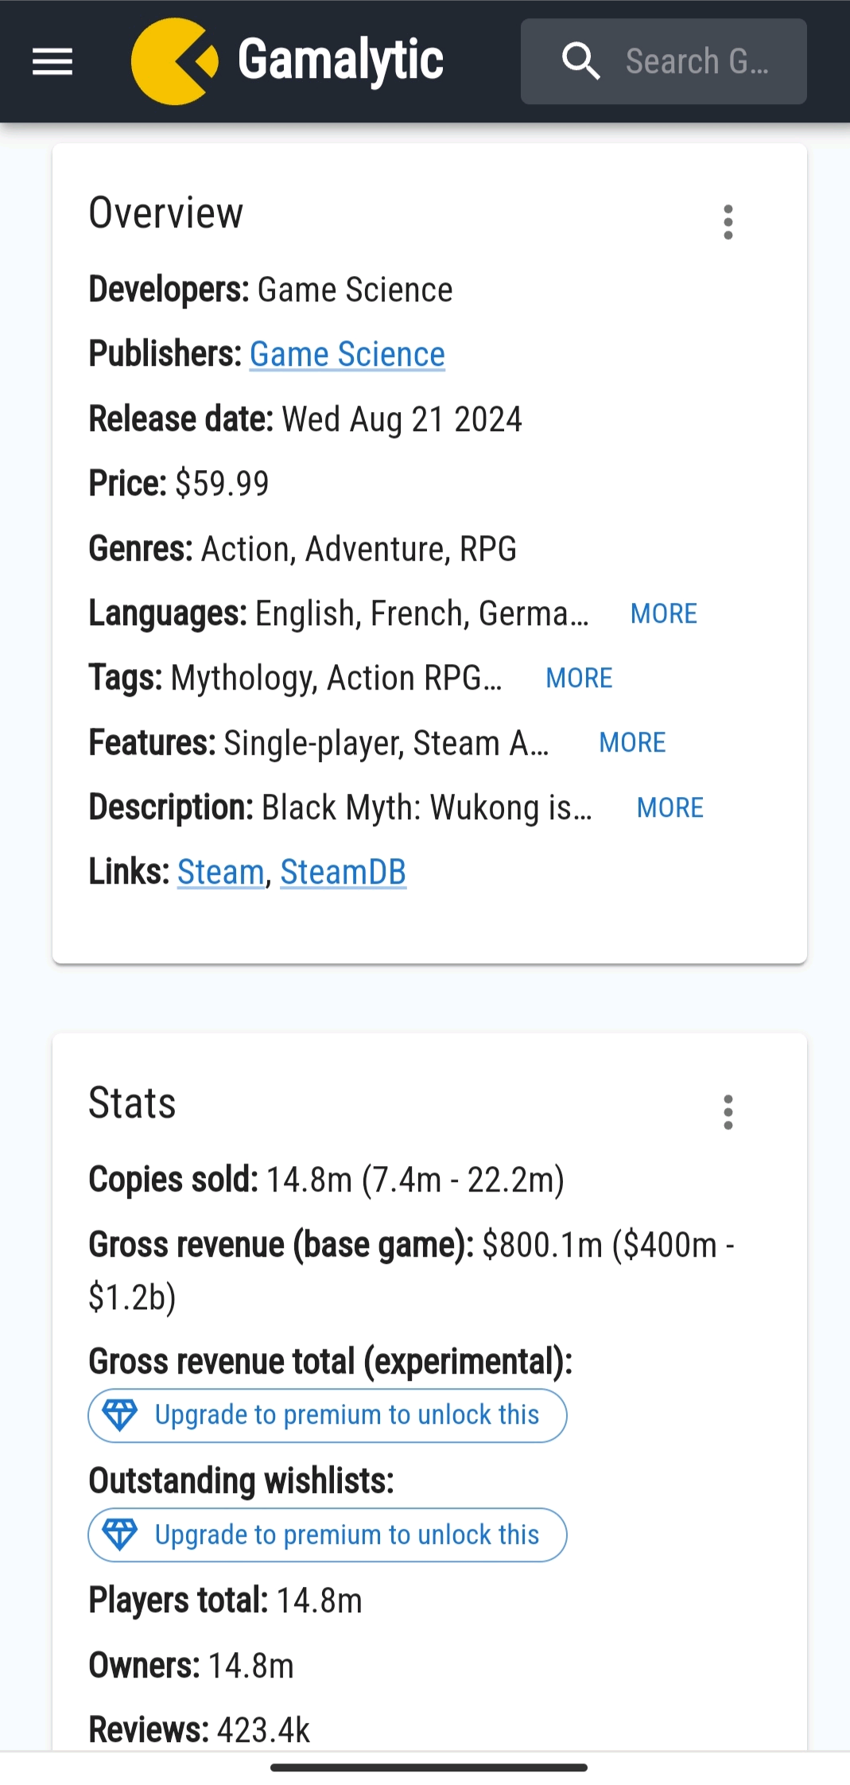Viewport: 850px width, 1785px height.
Task: Click Upgrade to premium for gross revenue total
Action: coord(347,1415)
